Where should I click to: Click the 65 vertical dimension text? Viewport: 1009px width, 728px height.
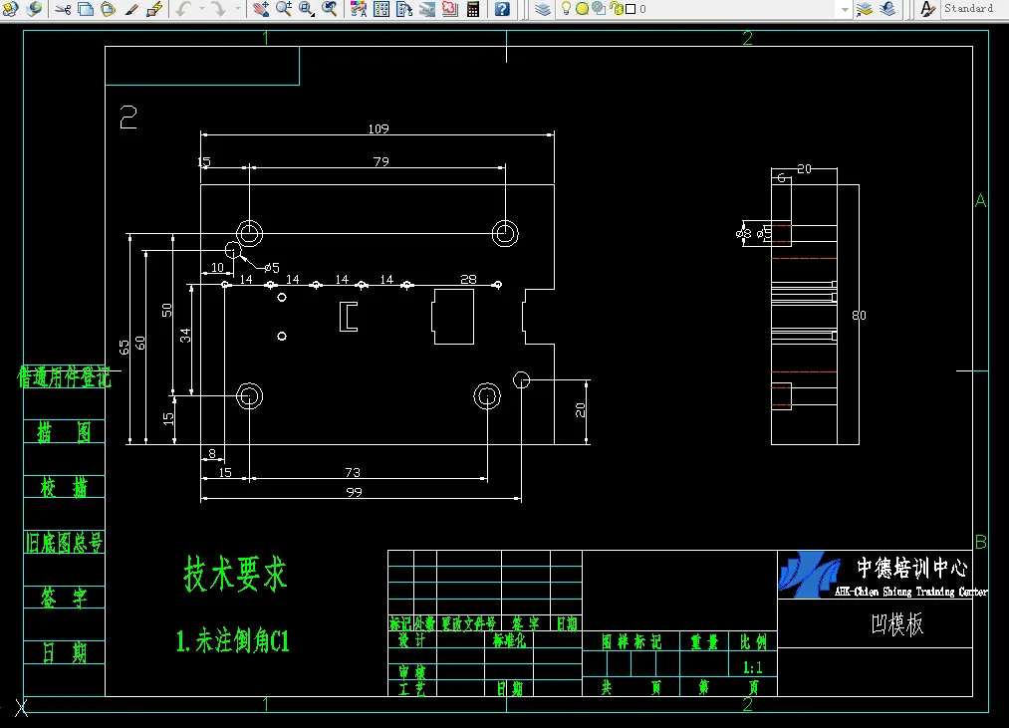coord(125,347)
